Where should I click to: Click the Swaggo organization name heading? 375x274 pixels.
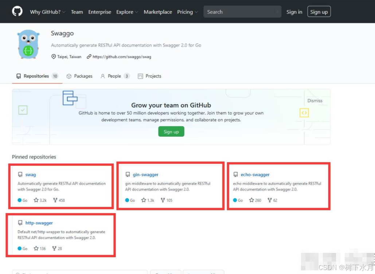(62, 33)
